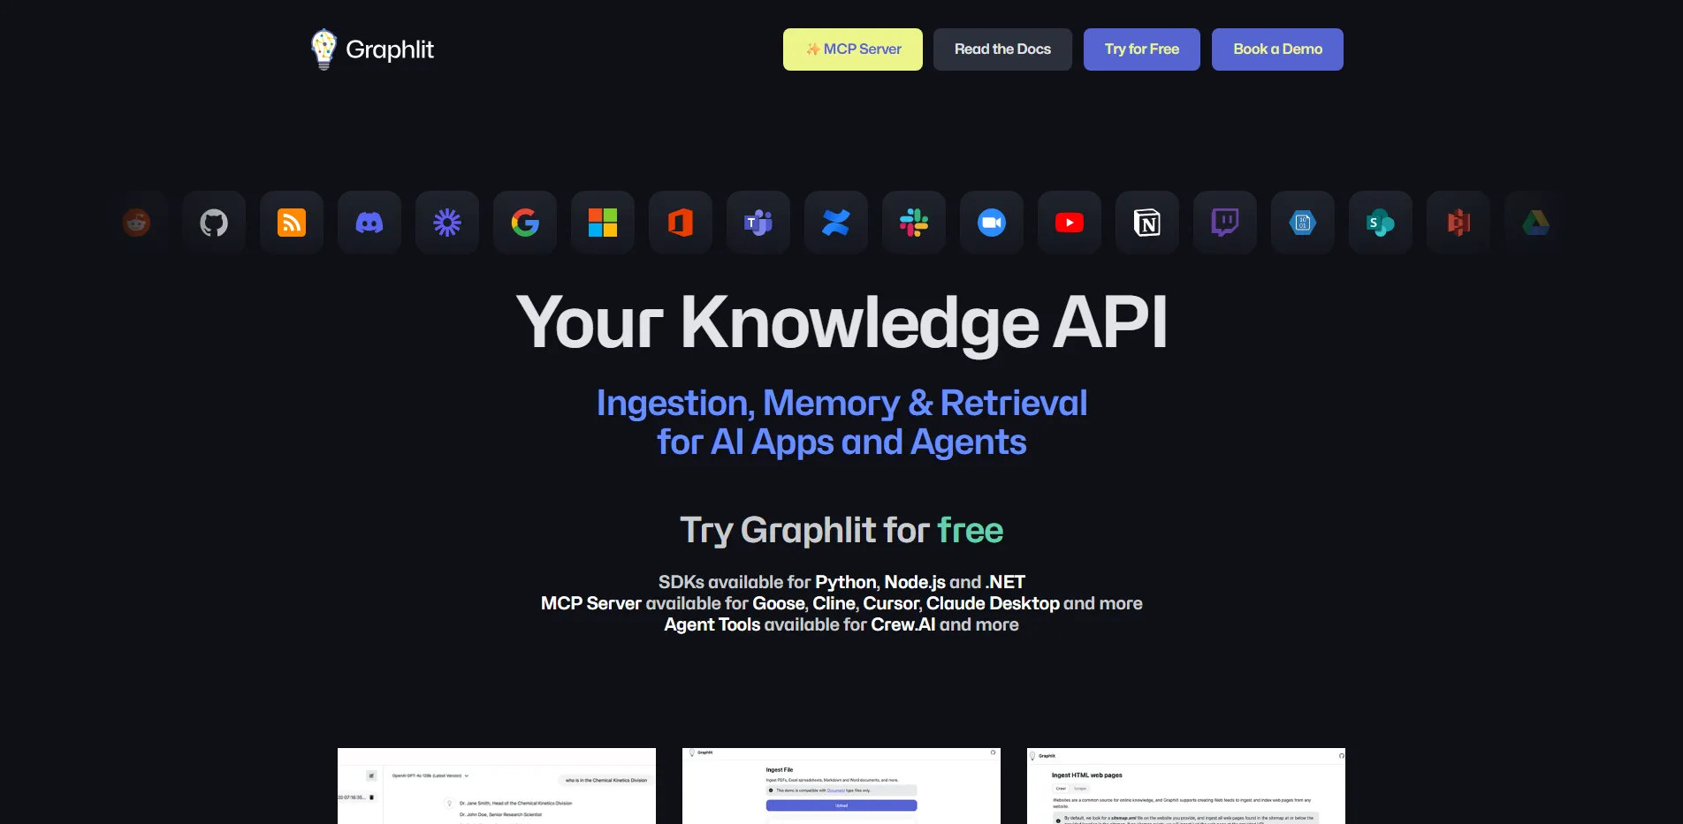Click the Try for Free button
Image resolution: width=1683 pixels, height=824 pixels.
click(1141, 49)
